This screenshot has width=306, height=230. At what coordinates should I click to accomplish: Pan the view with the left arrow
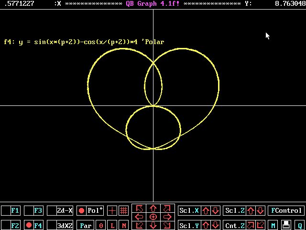pyautogui.click(x=139, y=217)
